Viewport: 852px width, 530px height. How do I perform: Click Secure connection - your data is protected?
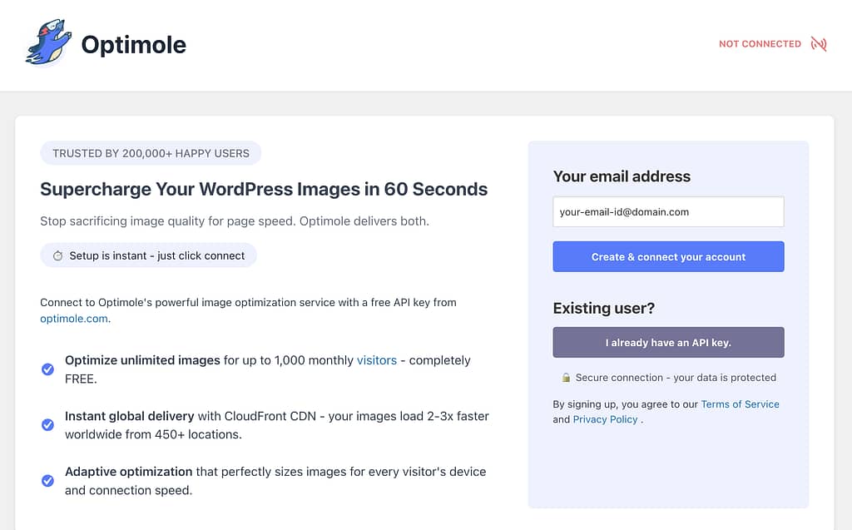(x=676, y=377)
